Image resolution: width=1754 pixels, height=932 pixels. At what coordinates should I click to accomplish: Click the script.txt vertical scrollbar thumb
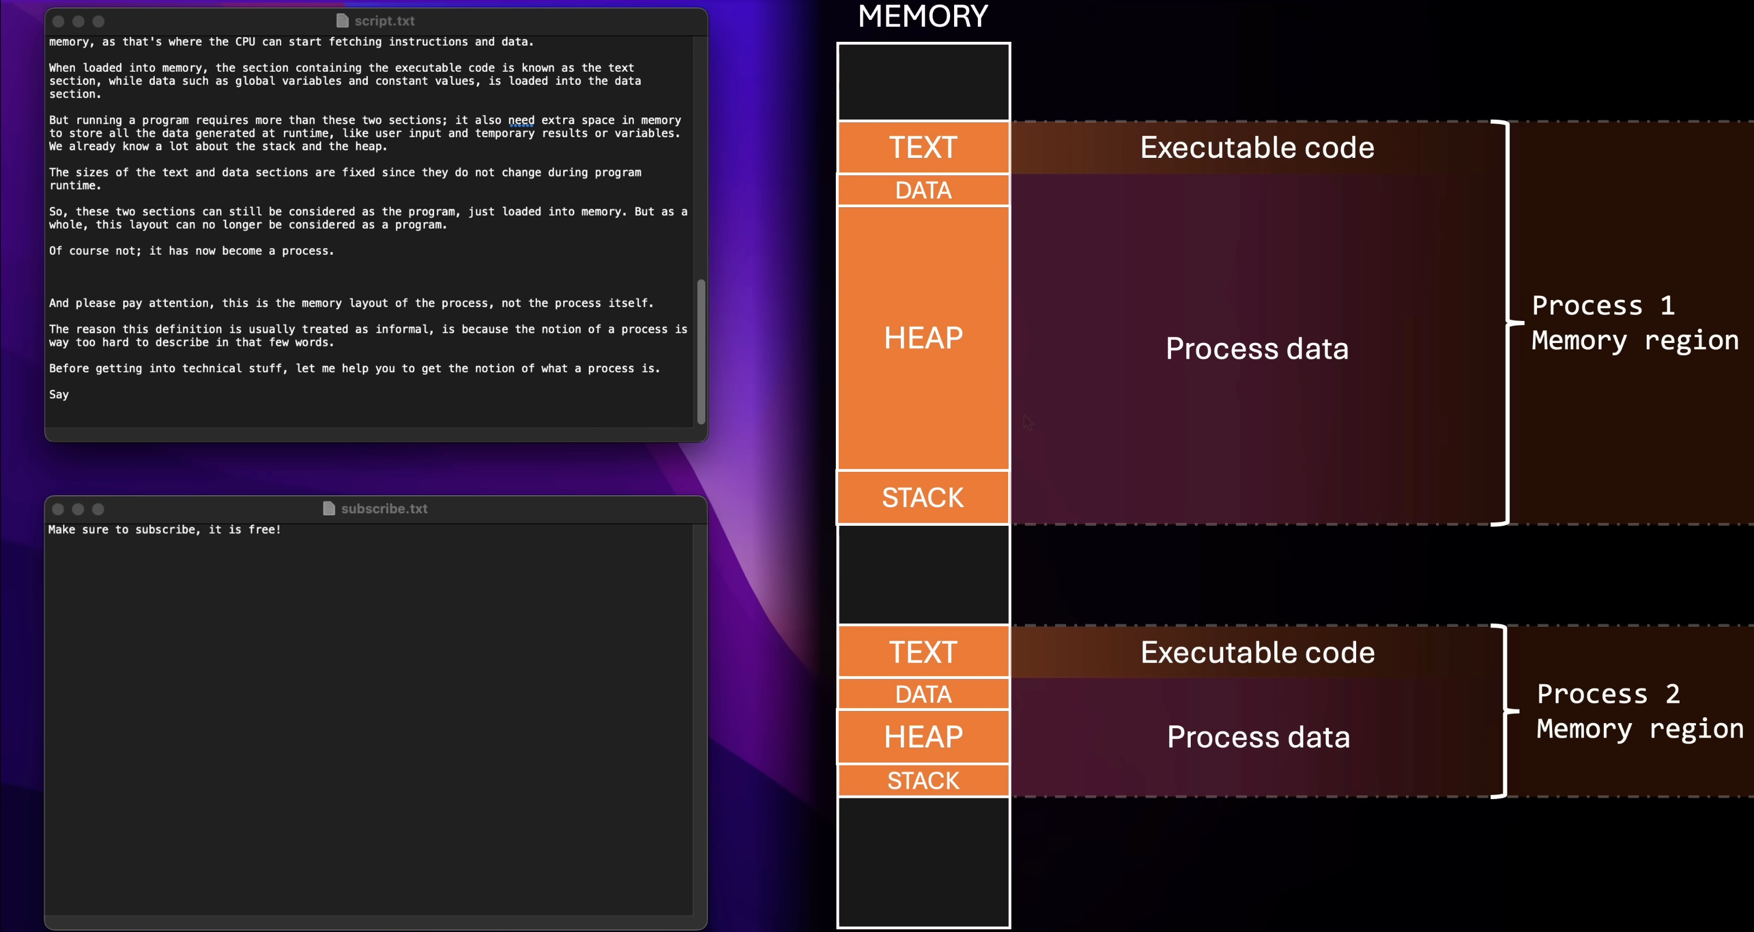click(701, 351)
